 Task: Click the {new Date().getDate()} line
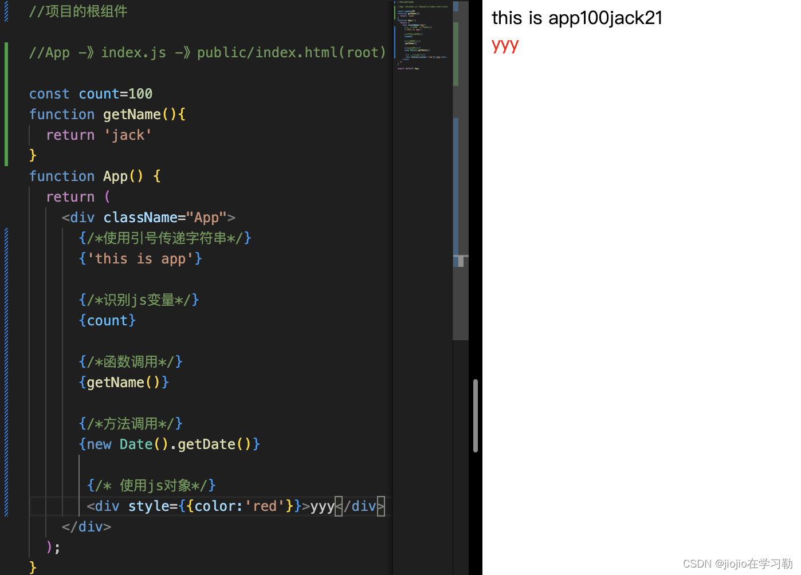click(x=169, y=444)
